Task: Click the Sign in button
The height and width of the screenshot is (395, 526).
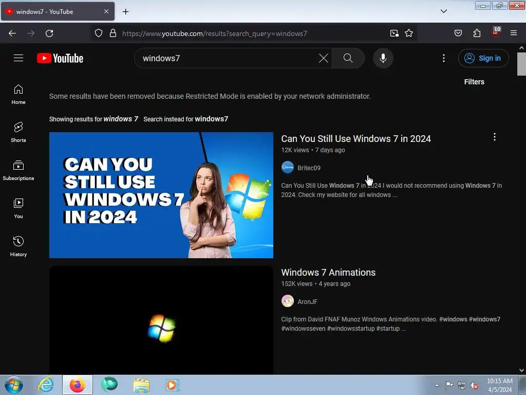Action: (483, 58)
